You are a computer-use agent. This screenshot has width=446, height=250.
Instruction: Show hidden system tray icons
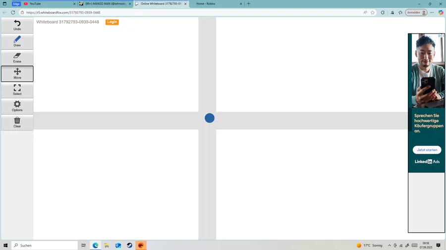(x=390, y=245)
